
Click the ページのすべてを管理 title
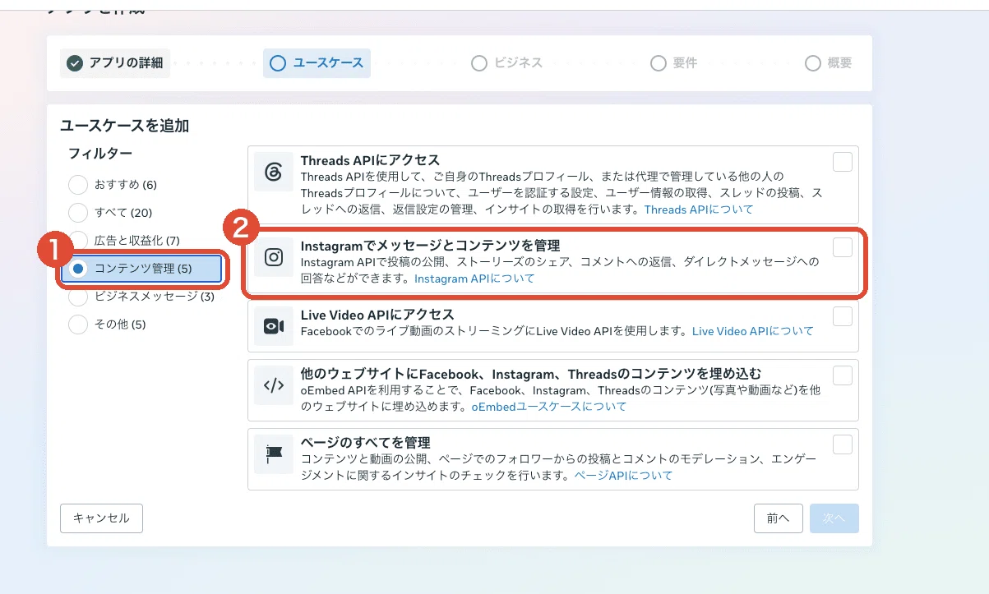tap(366, 443)
